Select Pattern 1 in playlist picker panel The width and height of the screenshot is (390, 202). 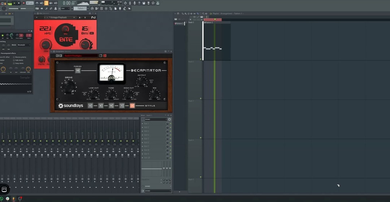point(179,23)
